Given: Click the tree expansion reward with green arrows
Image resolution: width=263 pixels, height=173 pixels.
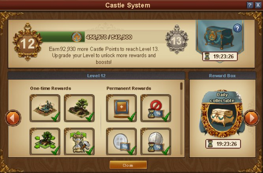Looking at the screenshot, I should tap(45, 141).
